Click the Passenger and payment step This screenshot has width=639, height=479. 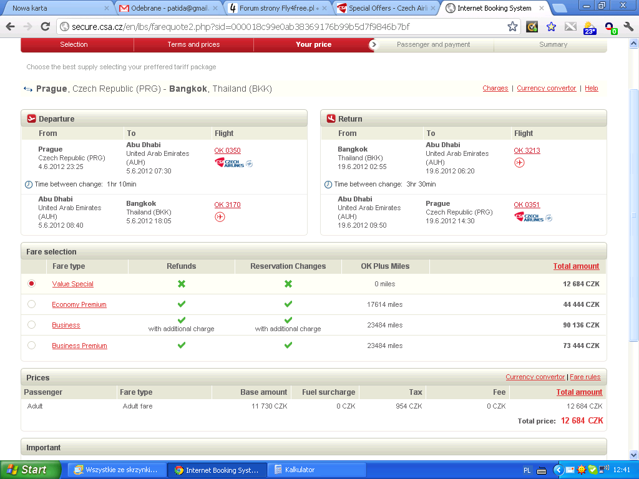(433, 44)
